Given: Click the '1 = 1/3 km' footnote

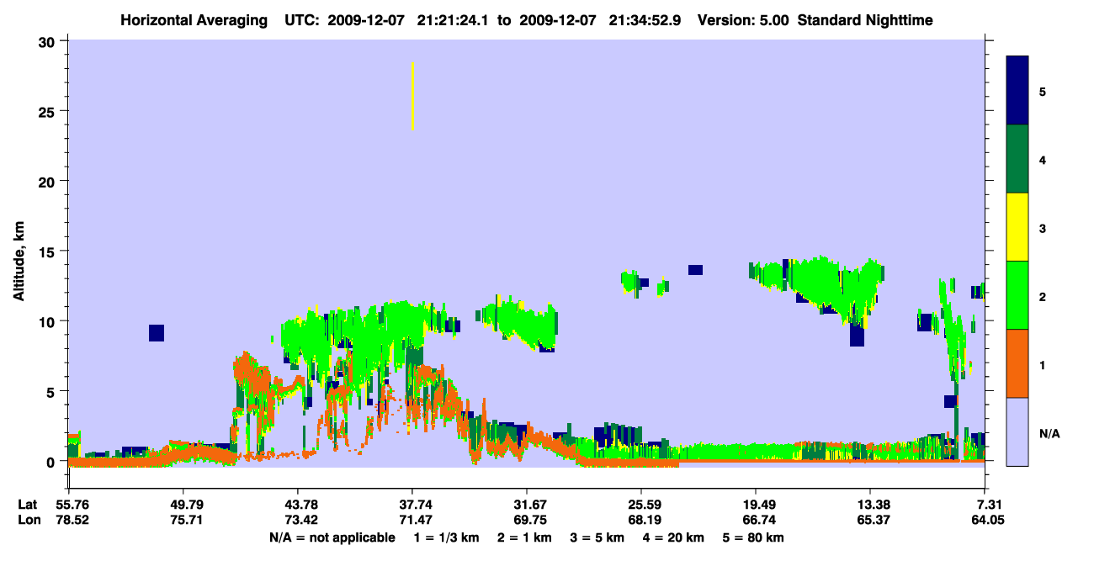Looking at the screenshot, I should [447, 537].
